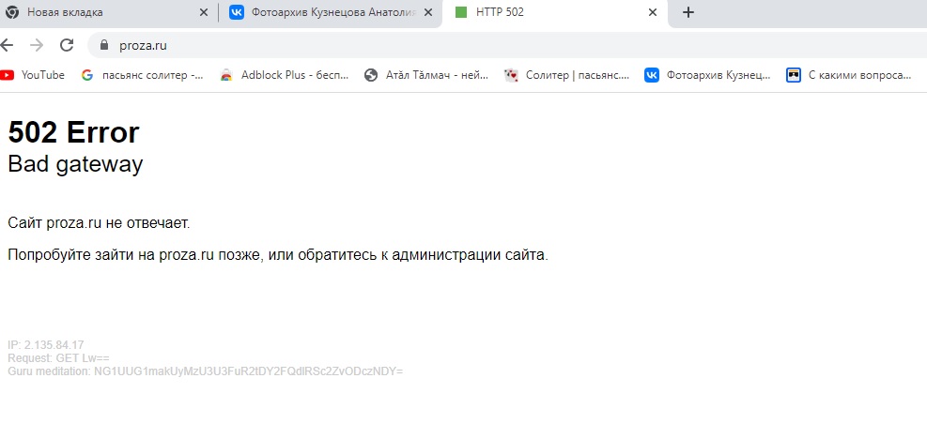Click the forward navigation arrow
This screenshot has width=927, height=439.
click(x=37, y=45)
